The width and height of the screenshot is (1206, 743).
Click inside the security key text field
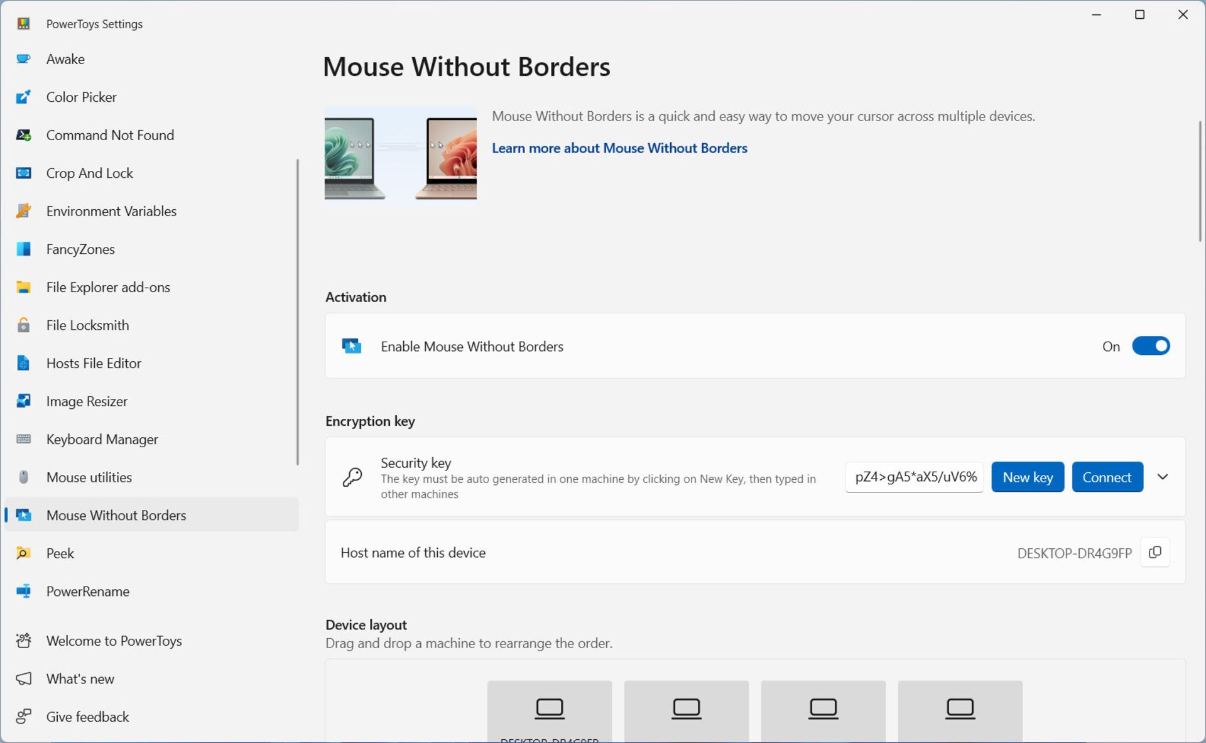coord(914,477)
